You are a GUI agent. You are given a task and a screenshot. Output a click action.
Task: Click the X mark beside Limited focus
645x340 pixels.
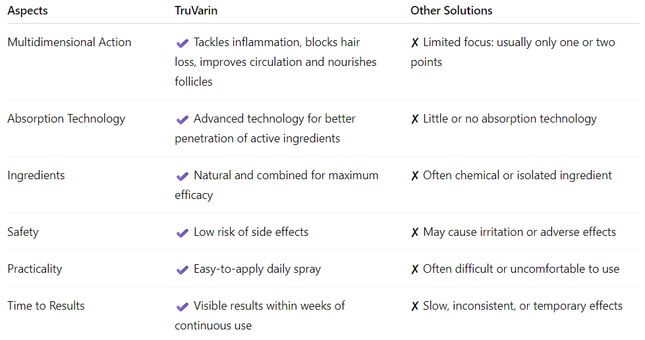point(415,43)
